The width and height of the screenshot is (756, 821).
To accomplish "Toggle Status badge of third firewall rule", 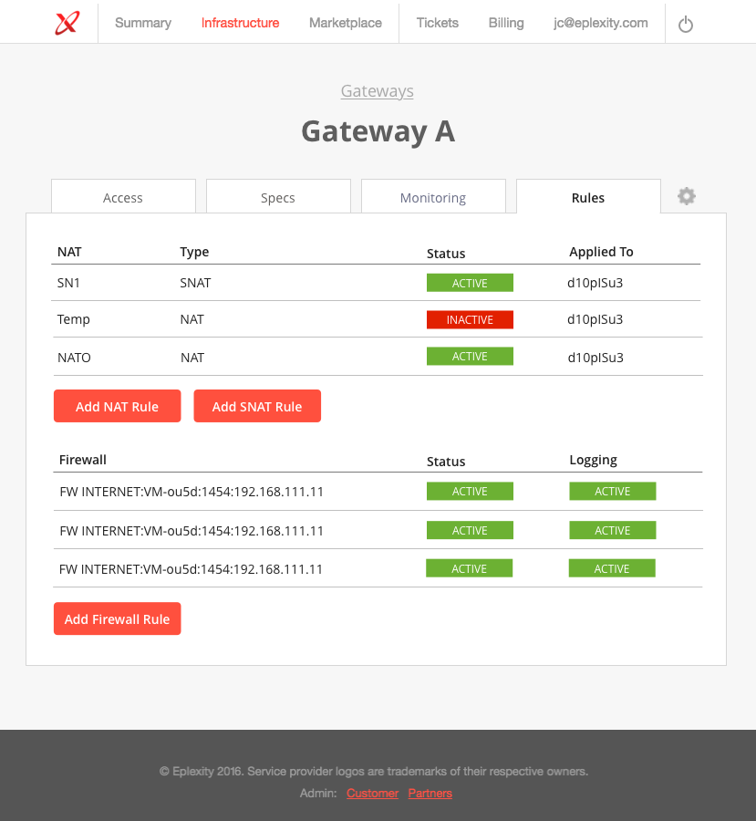I will 469,568.
